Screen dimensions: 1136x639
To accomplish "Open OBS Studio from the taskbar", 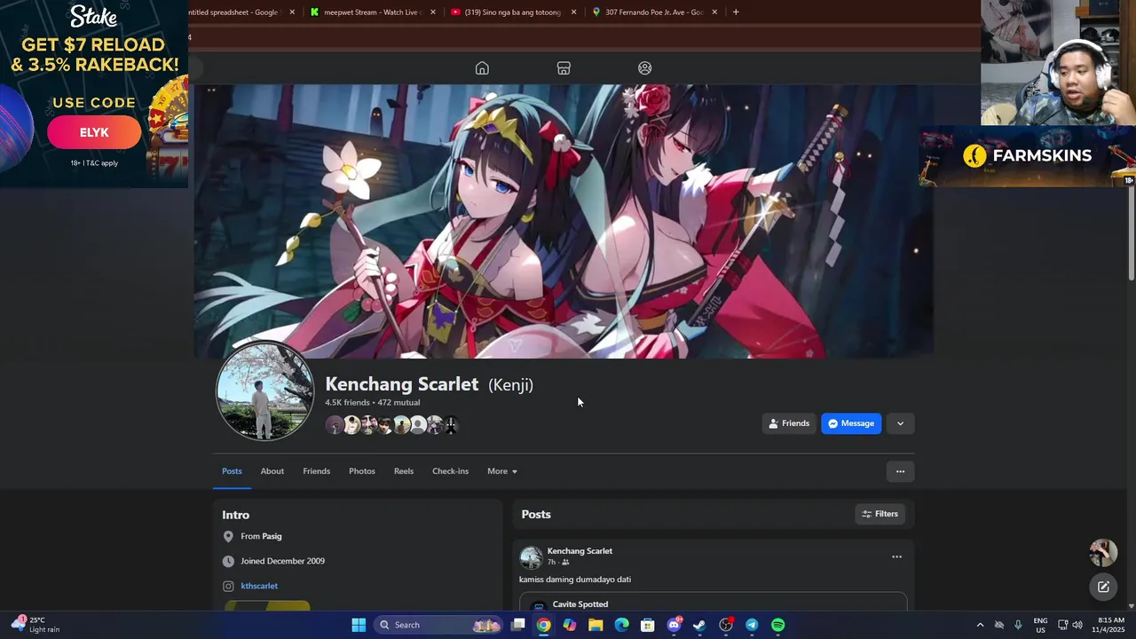I will (x=726, y=625).
